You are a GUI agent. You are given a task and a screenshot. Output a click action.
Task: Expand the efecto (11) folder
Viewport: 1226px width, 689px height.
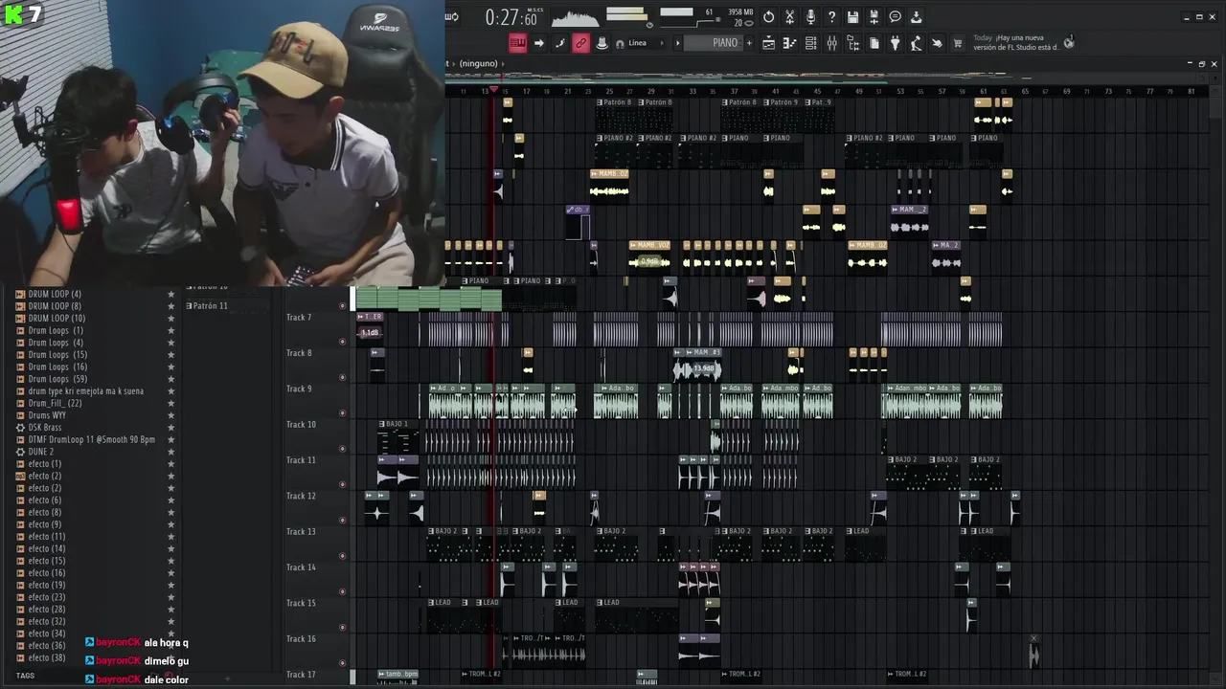[x=46, y=537]
